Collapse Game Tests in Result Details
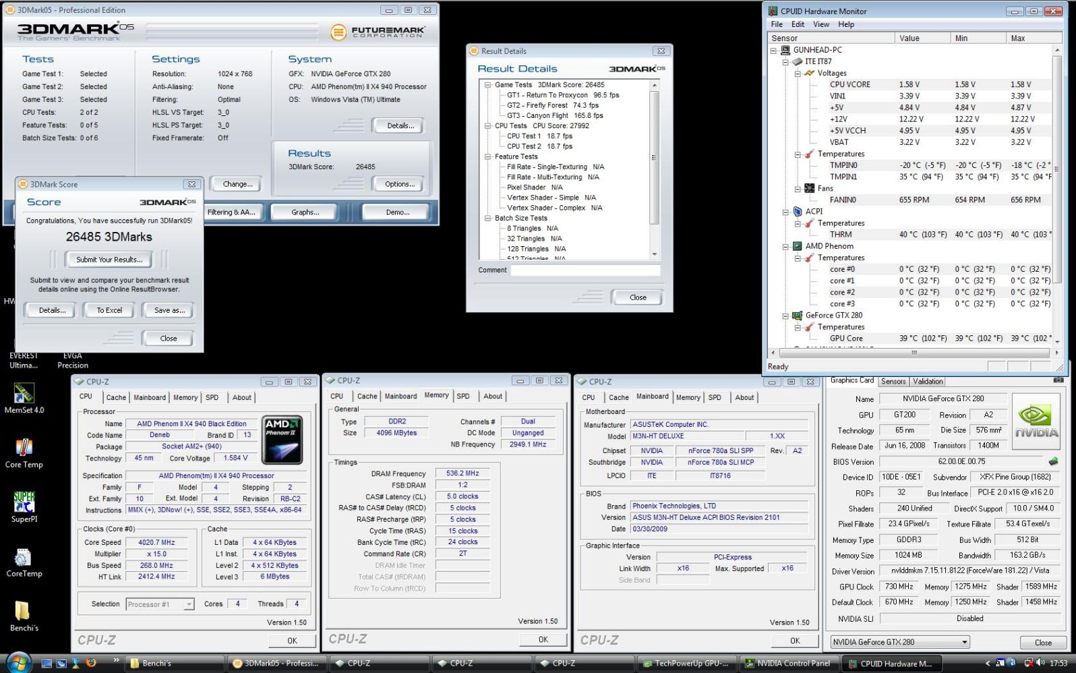Screen dimensions: 1076x673 pos(487,85)
